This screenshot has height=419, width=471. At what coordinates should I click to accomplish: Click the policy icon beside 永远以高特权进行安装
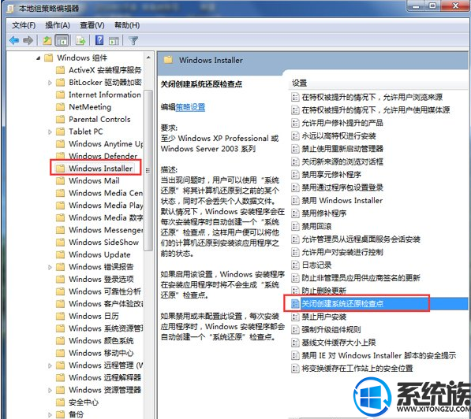[x=295, y=136]
